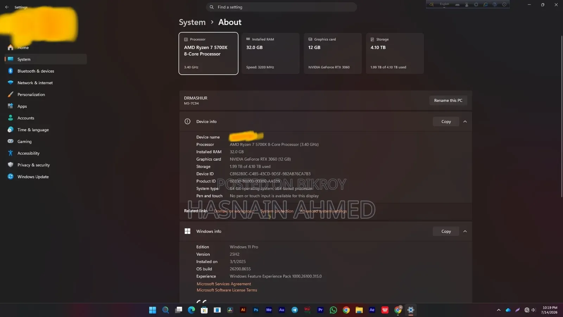Click the gear icon in the language toolbar
Screen dimensions: 563x317
(x=476, y=5)
